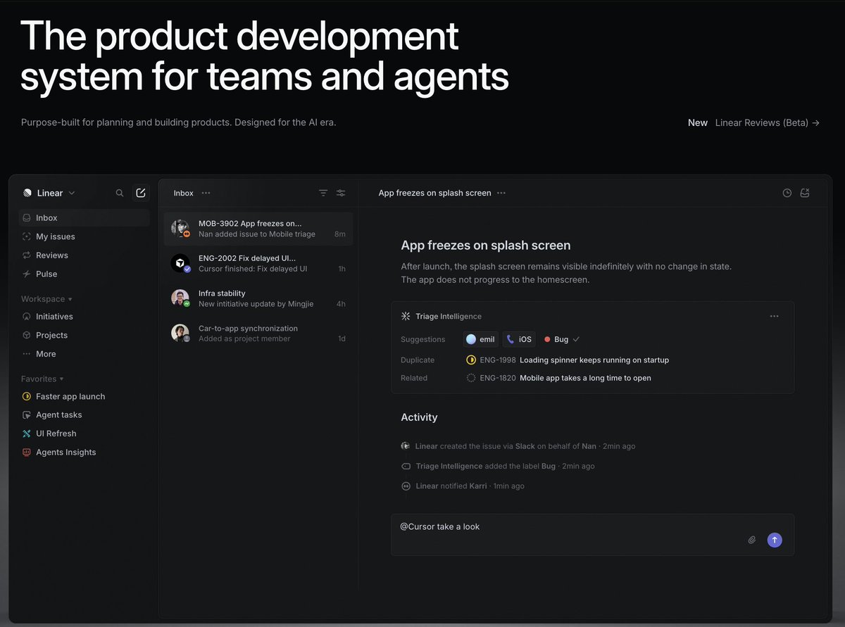Click the Inbox icon in the sidebar
The height and width of the screenshot is (627, 845).
click(x=27, y=218)
